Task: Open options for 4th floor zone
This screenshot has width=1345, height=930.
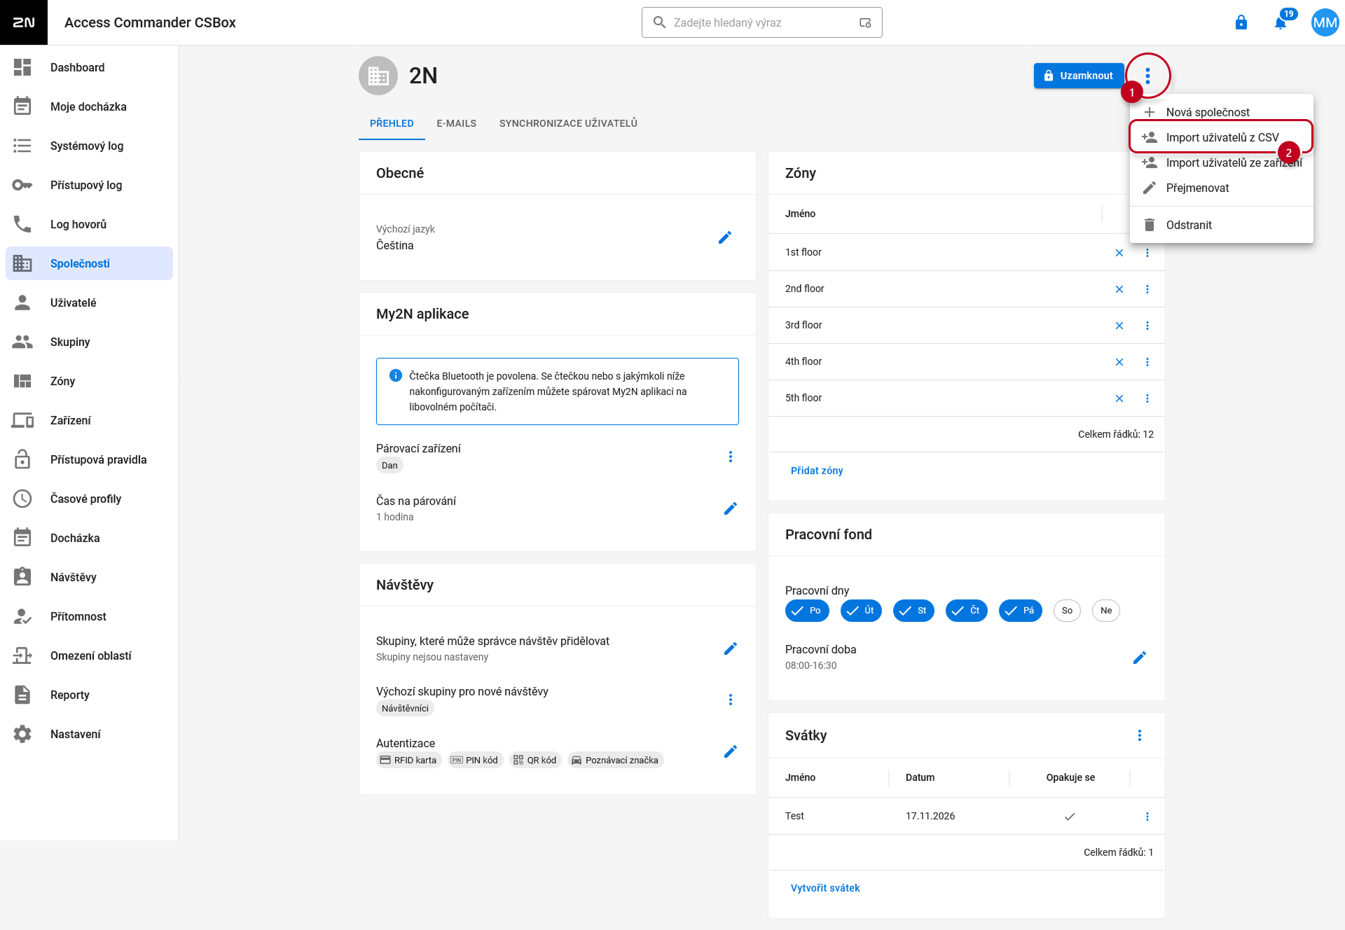Action: pos(1147,362)
